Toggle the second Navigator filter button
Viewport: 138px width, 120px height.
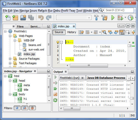click(x=25, y=108)
